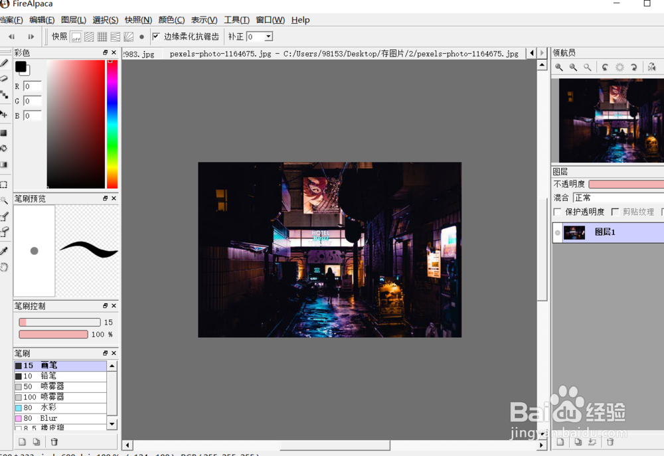Viewport: 664px width, 456px height.
Task: Click the Zoom In magnifier in the 领航员 panel
Action: pyautogui.click(x=560, y=67)
